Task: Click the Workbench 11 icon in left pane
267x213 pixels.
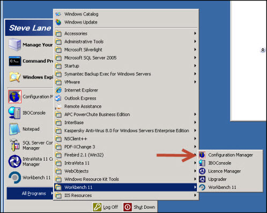Action: (15, 178)
